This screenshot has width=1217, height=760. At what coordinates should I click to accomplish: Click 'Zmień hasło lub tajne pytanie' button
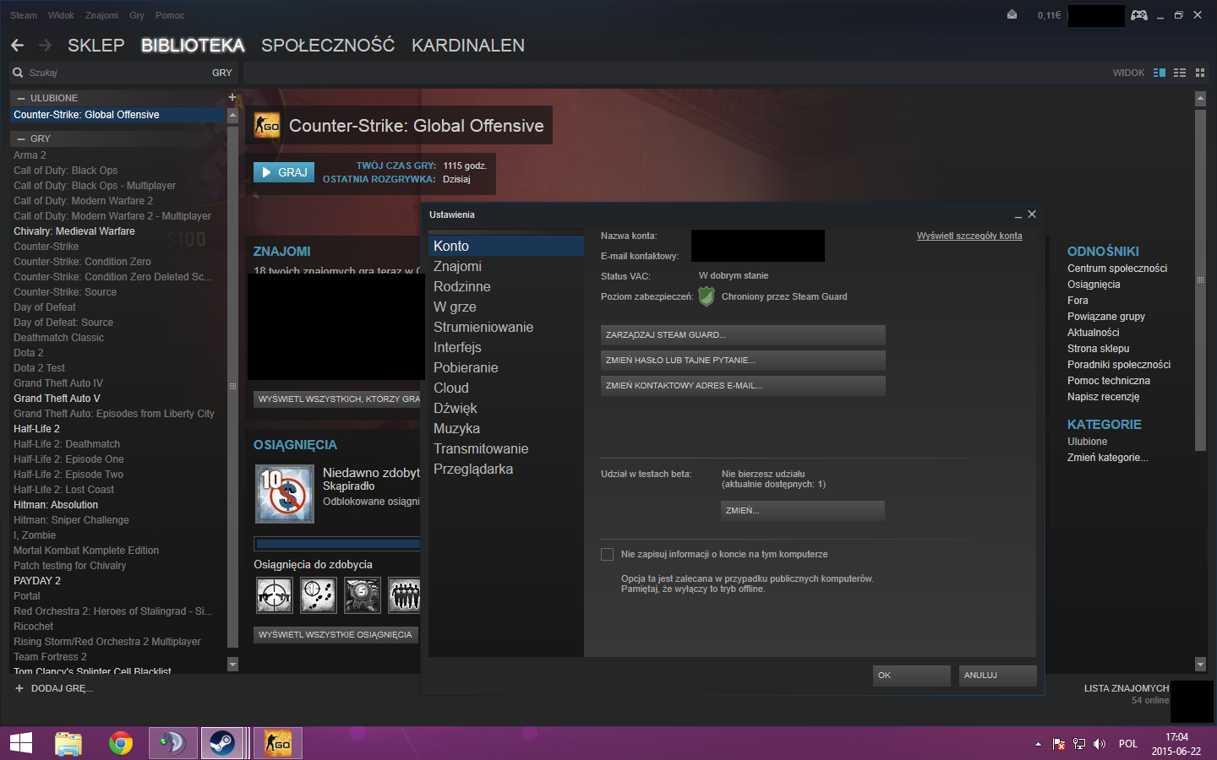[743, 361]
